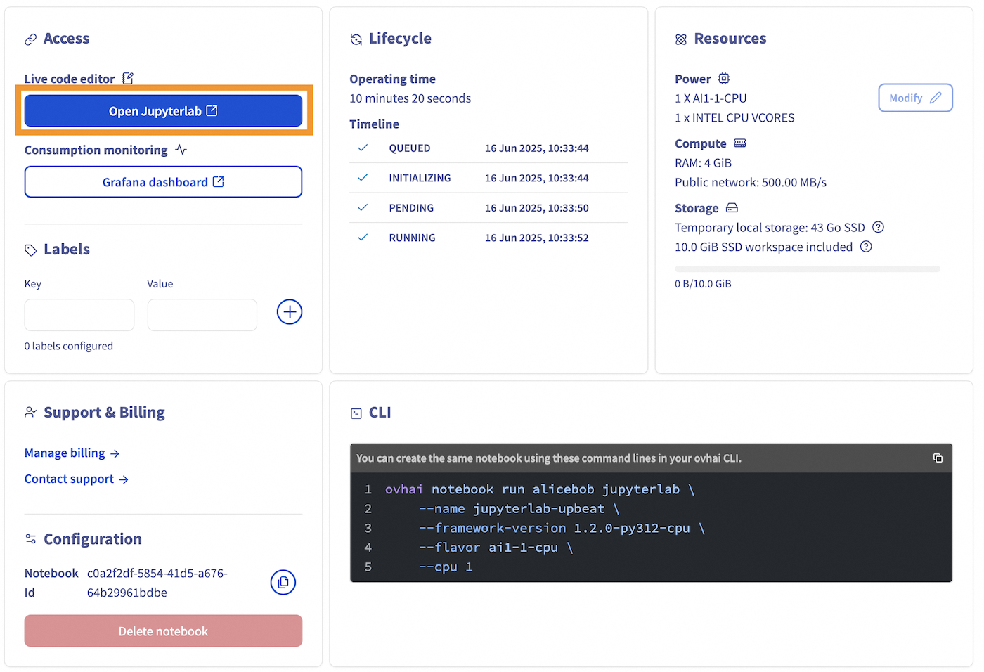Click the CLI terminal icon

click(x=356, y=413)
